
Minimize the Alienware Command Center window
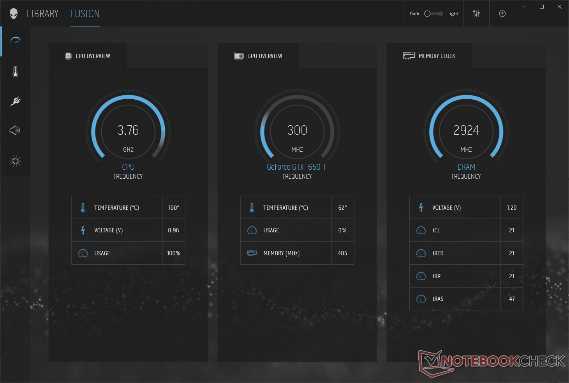[524, 7]
